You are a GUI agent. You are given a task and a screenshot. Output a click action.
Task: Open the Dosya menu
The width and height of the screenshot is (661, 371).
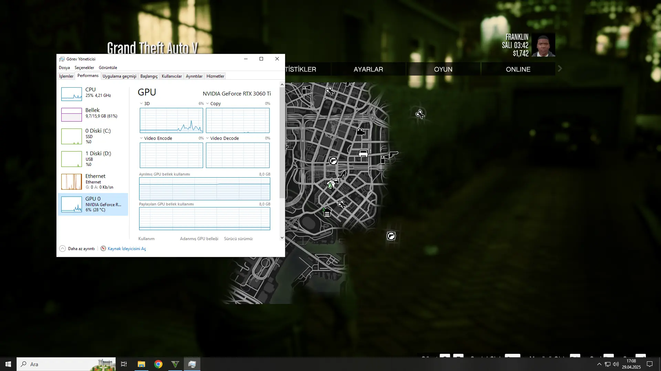(64, 68)
